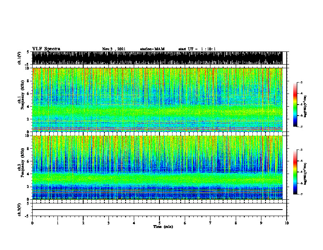Click the ch.2 frequency axis "6" tick label
Viewport: 323px width, 250px height.
tap(29, 161)
